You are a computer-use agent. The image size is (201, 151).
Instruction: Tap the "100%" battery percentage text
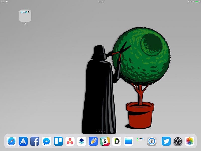point(192,2)
